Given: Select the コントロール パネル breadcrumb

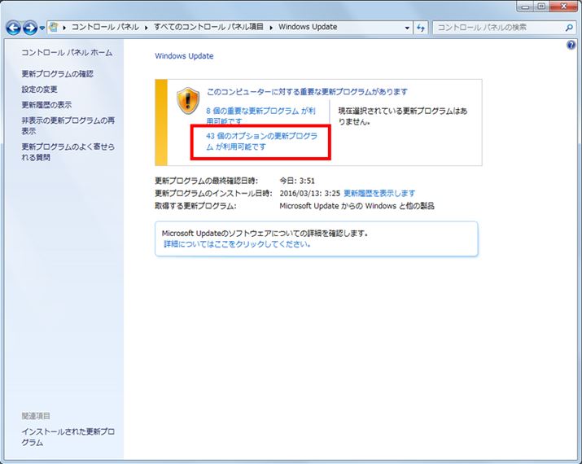Looking at the screenshot, I should click(x=106, y=27).
